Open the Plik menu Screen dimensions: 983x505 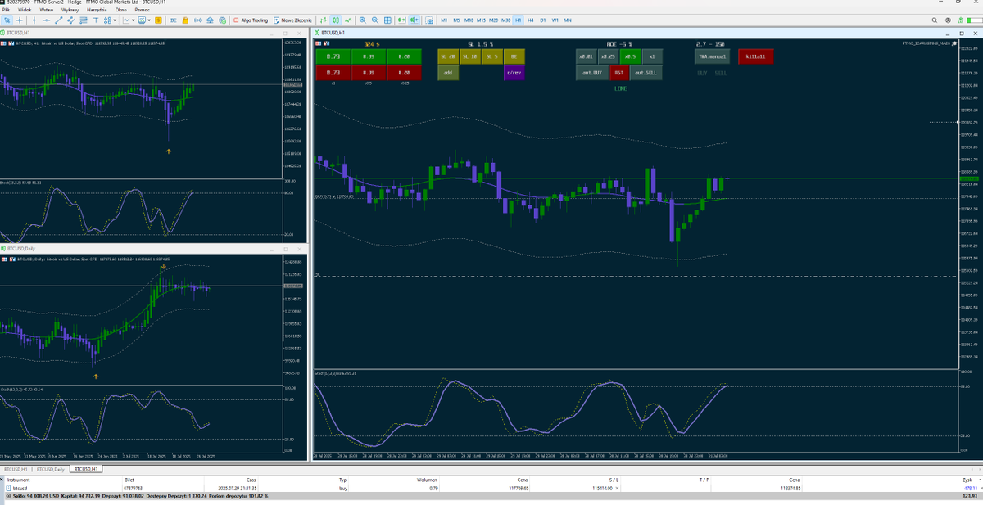pos(6,9)
